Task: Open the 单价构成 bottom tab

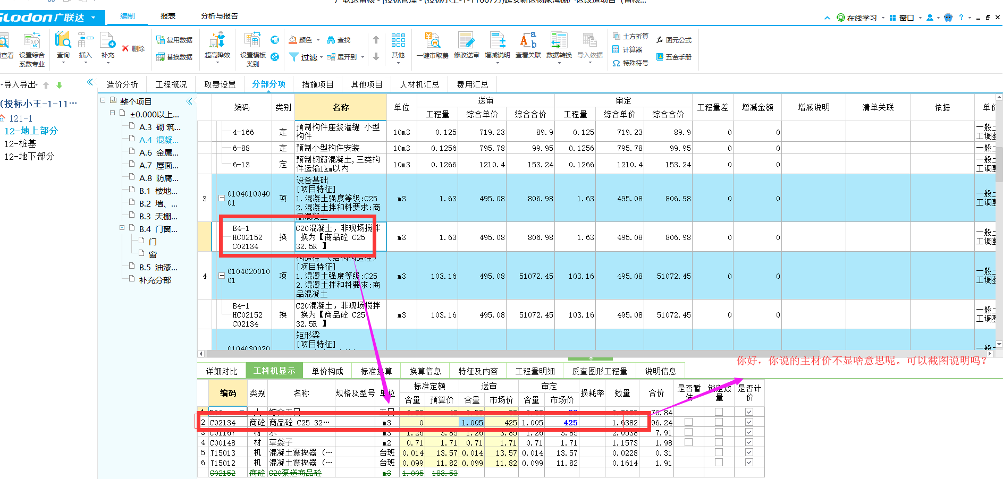Action: (327, 371)
